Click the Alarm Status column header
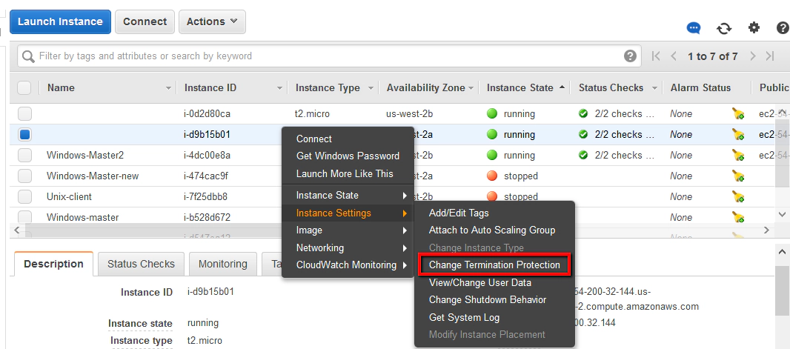 click(x=700, y=87)
